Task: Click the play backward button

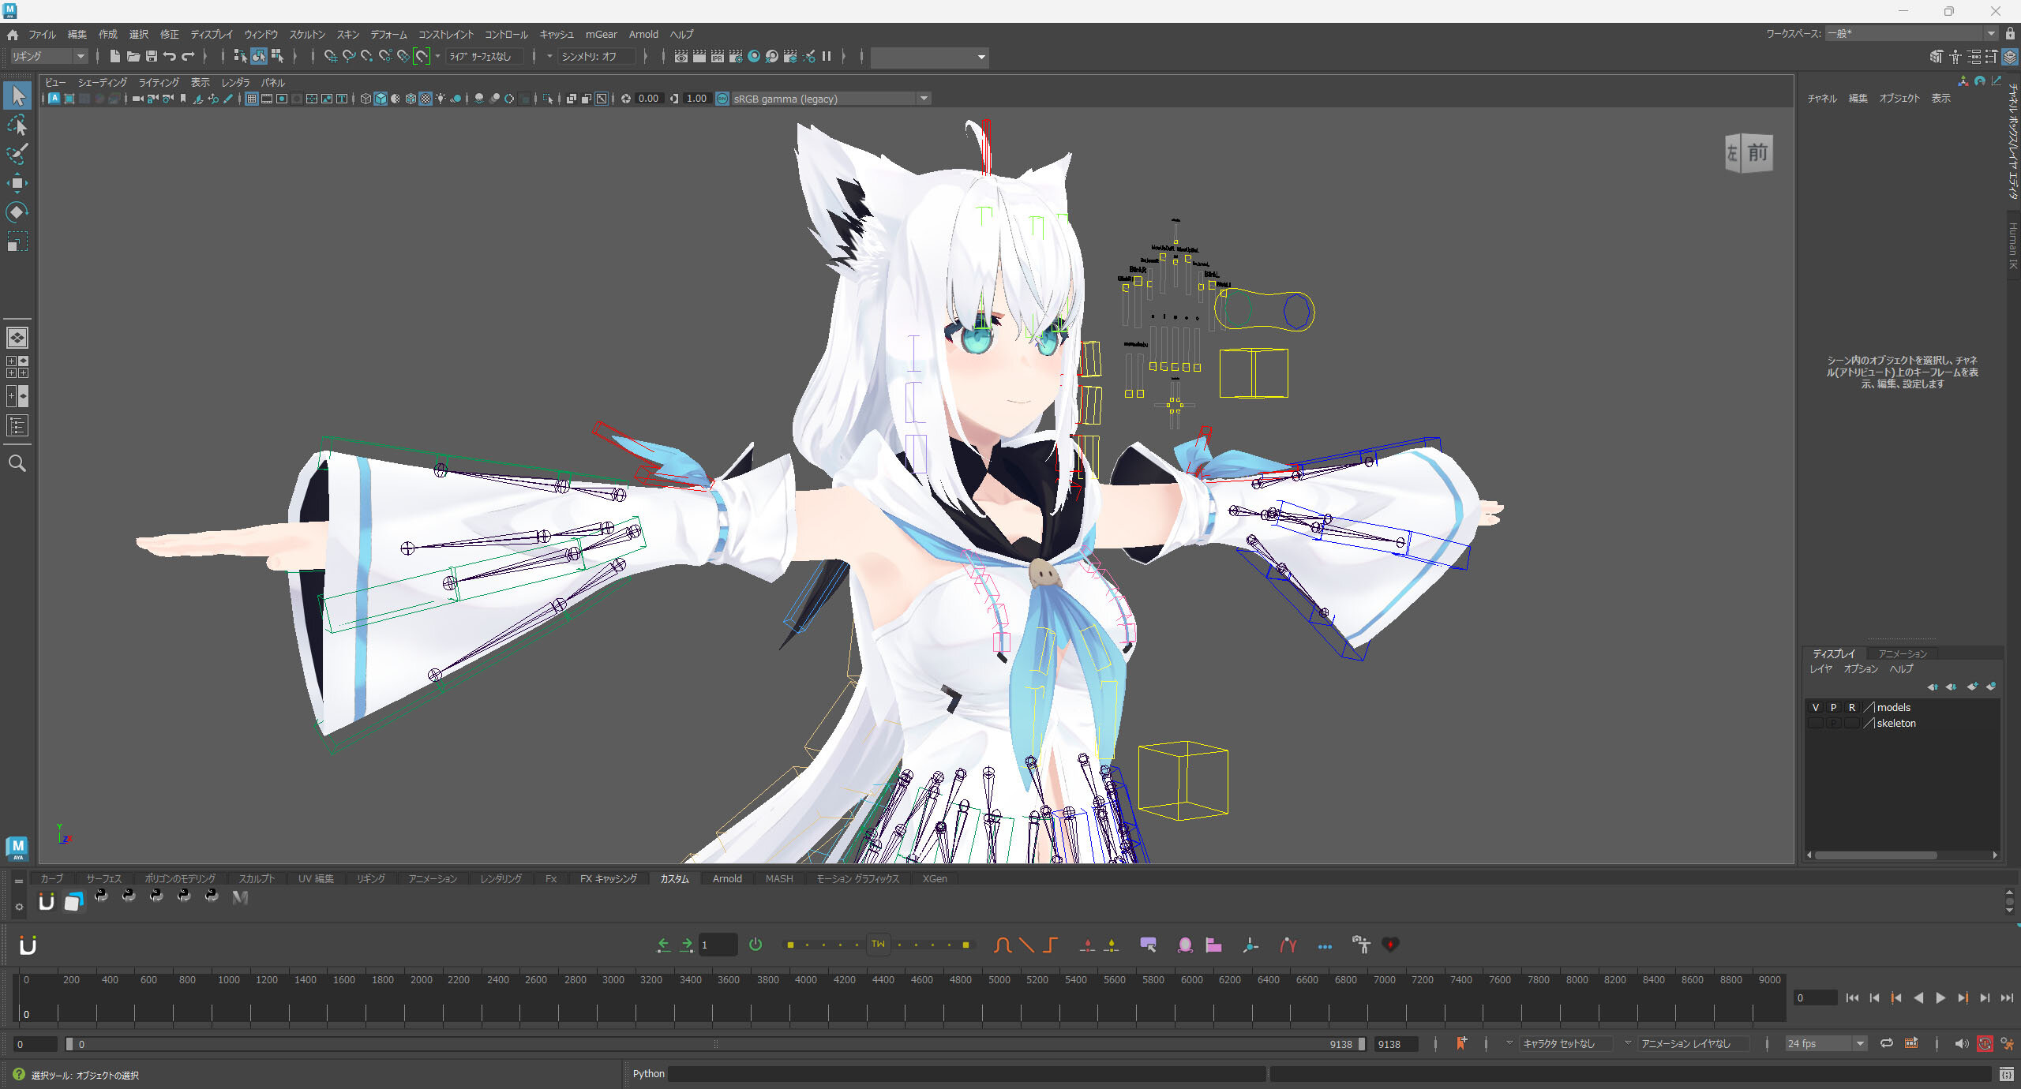Action: coord(1918,998)
